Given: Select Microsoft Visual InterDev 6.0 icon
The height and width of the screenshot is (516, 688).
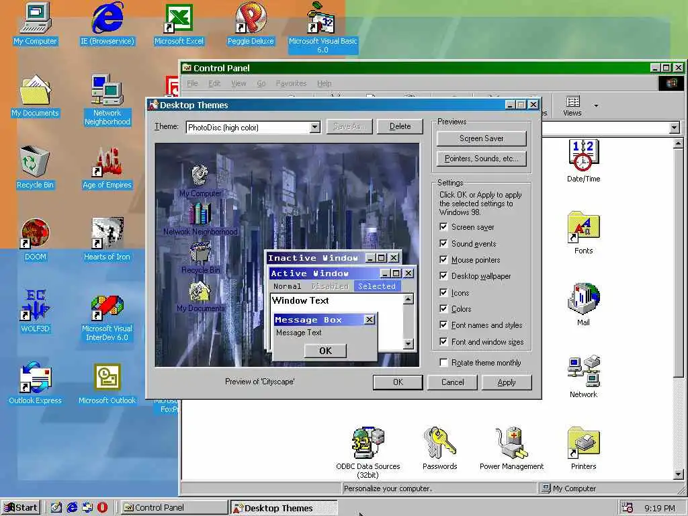Looking at the screenshot, I should pos(107,318).
